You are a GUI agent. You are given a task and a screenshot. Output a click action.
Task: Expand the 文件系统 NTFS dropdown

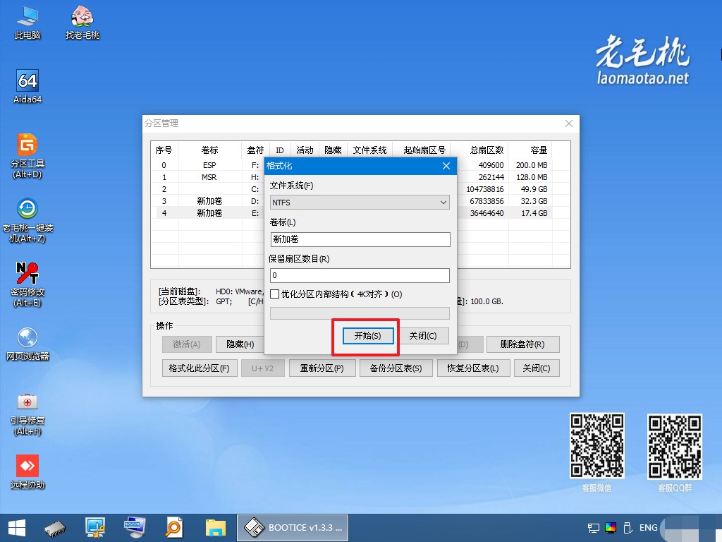coord(360,203)
